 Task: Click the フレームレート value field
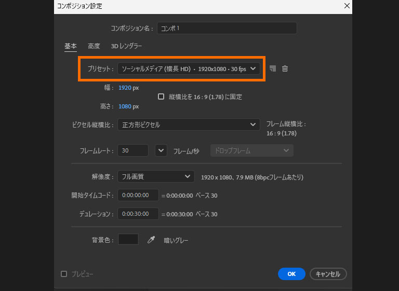tap(133, 150)
